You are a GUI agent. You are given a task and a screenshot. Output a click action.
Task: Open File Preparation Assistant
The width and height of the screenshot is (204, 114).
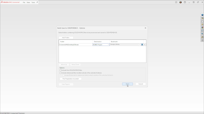70,79
